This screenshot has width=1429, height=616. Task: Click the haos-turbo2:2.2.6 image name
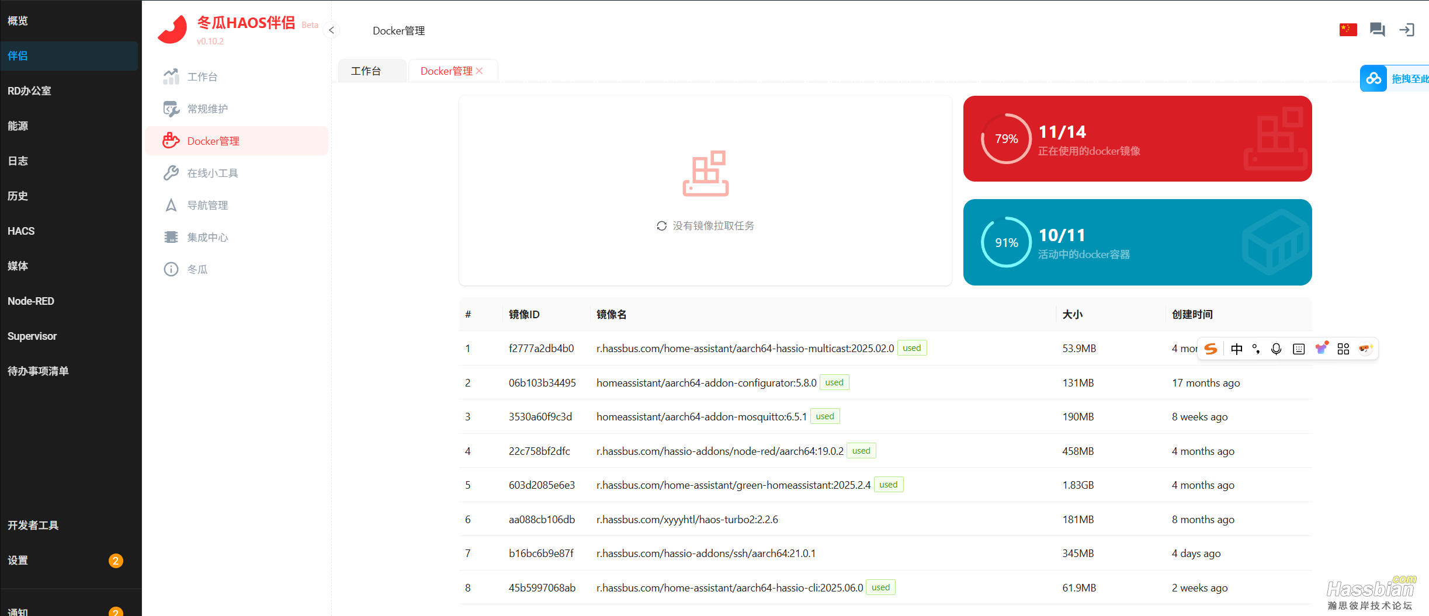pyautogui.click(x=687, y=520)
